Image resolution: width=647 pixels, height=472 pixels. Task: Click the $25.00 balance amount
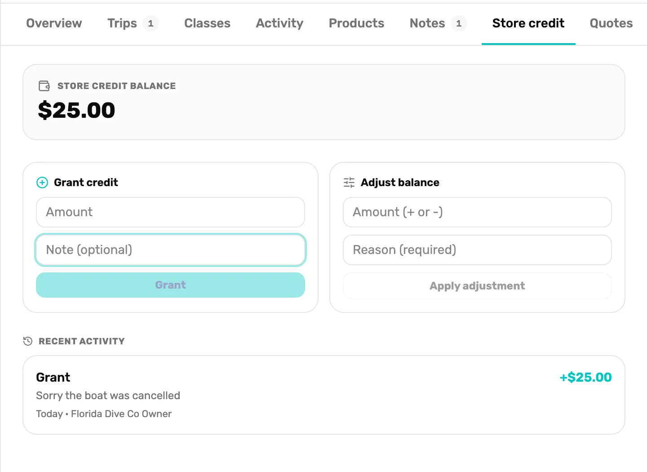click(76, 110)
